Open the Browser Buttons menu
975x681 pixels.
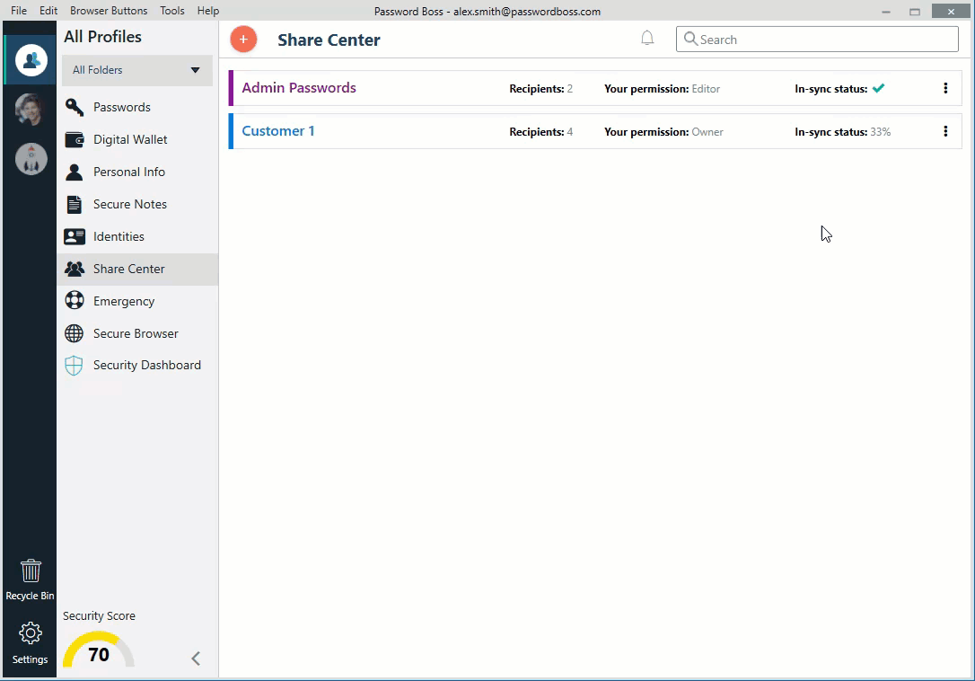click(109, 11)
